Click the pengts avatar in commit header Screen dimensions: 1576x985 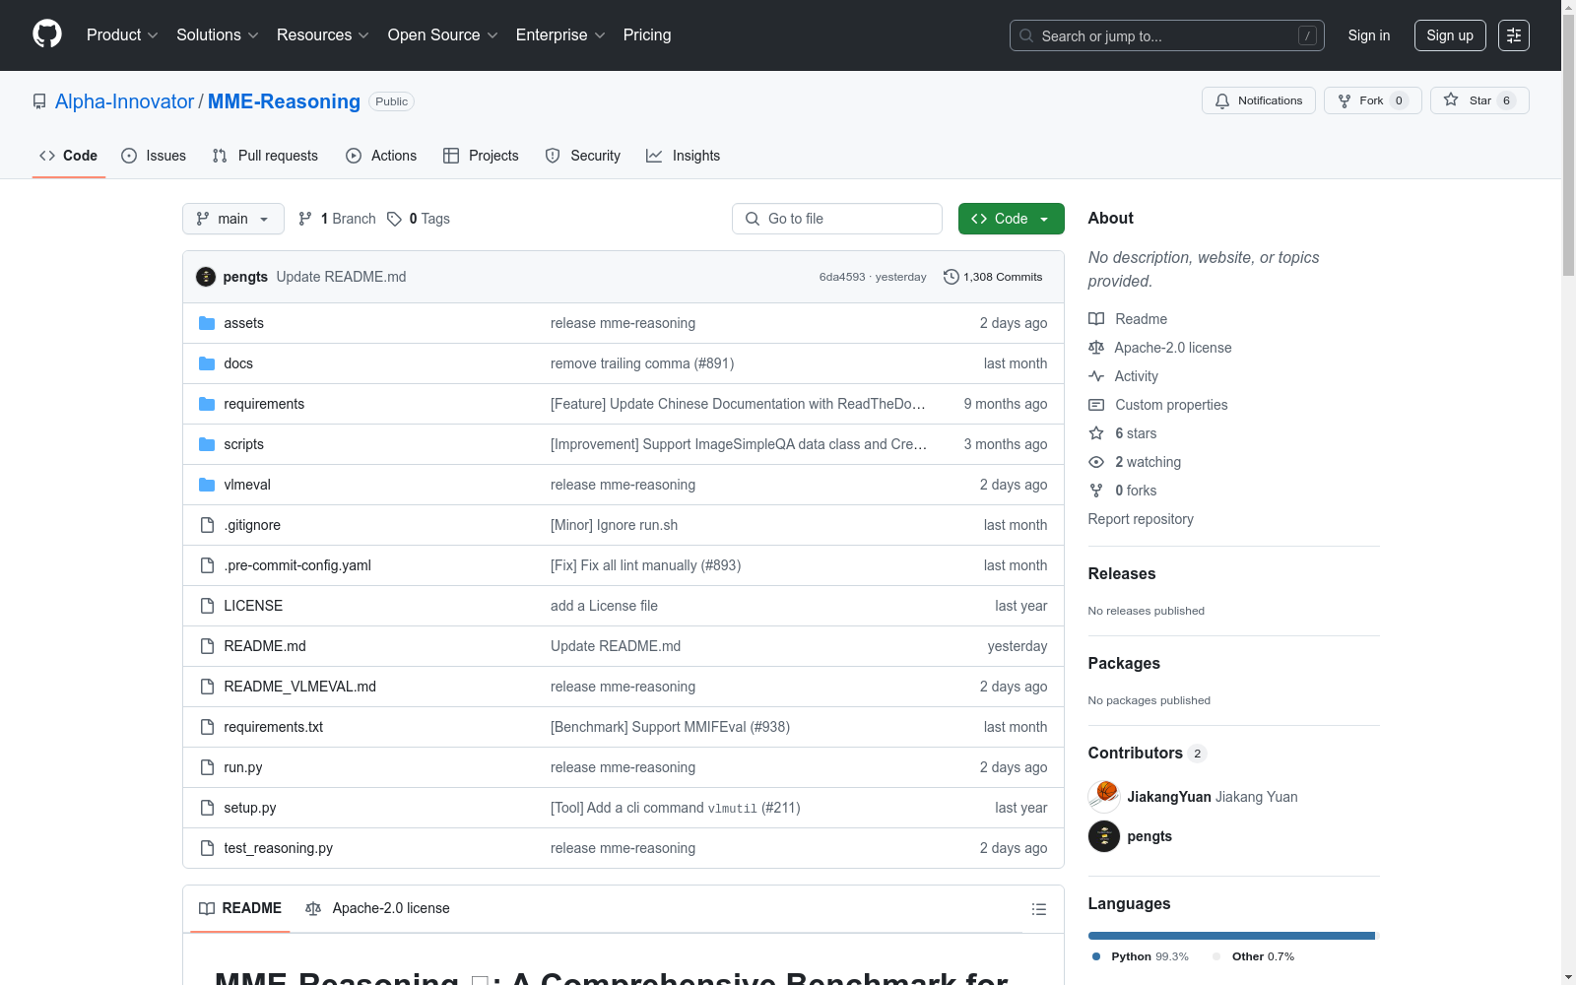[x=206, y=277]
